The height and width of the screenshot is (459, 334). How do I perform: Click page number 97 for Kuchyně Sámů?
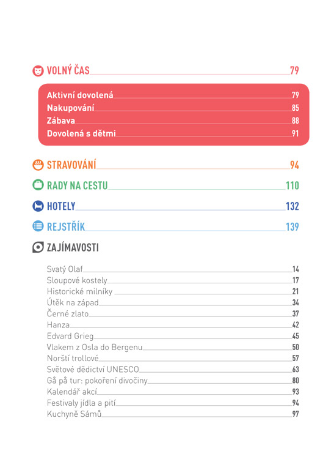[x=296, y=414]
